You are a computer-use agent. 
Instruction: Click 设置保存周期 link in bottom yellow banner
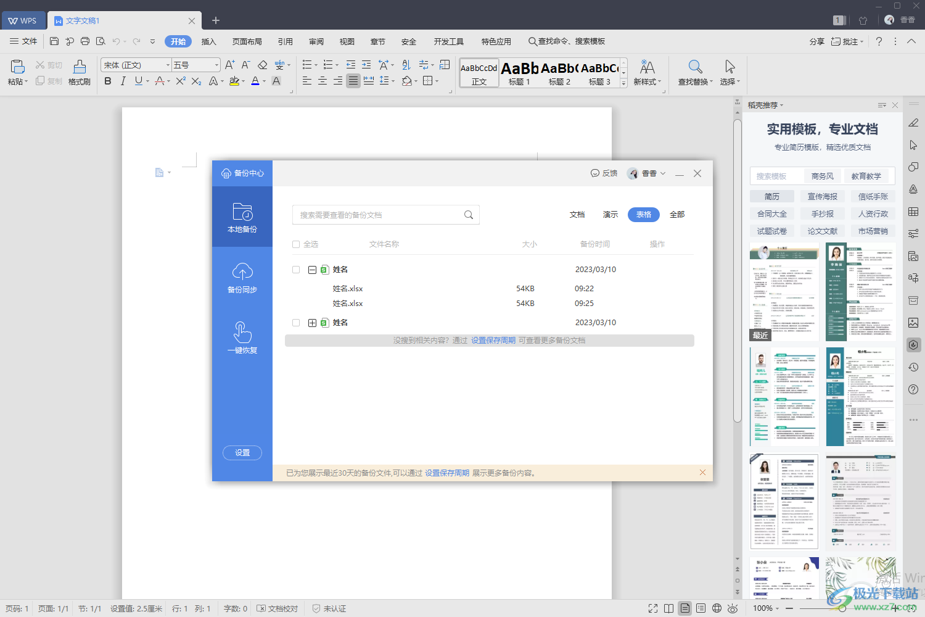[x=447, y=473]
